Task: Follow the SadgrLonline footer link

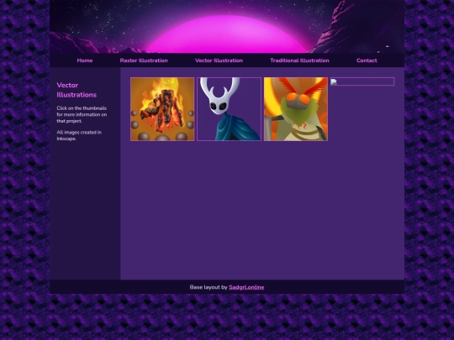Action: (246, 287)
